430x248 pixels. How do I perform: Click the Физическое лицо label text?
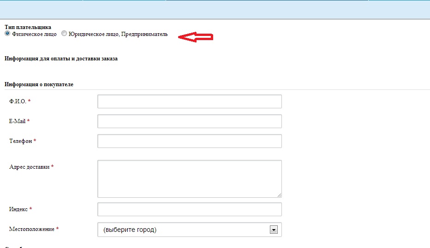tap(34, 34)
